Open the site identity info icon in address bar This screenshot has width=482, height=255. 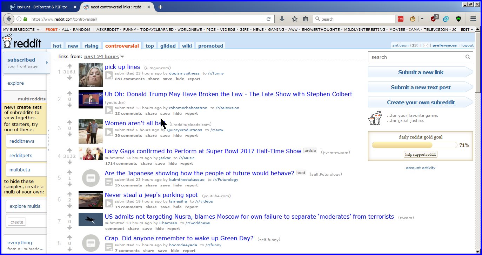(x=19, y=19)
